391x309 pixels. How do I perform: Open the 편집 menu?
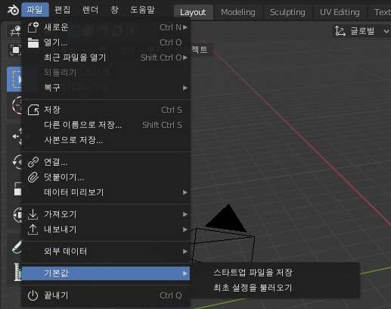(x=62, y=10)
